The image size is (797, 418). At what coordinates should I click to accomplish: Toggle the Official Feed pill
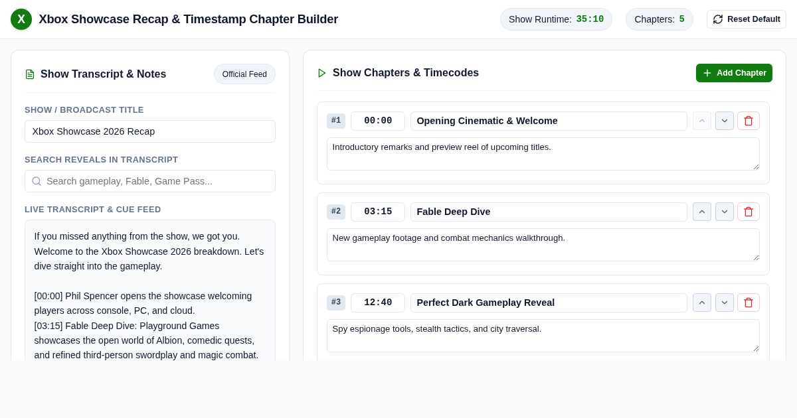[244, 74]
